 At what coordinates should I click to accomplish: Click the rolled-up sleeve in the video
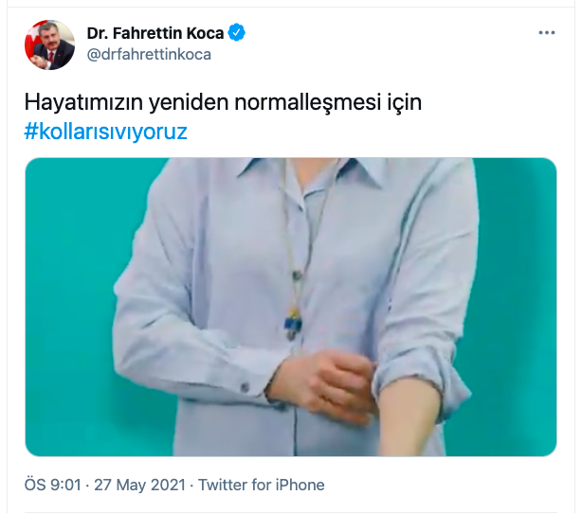[423, 378]
